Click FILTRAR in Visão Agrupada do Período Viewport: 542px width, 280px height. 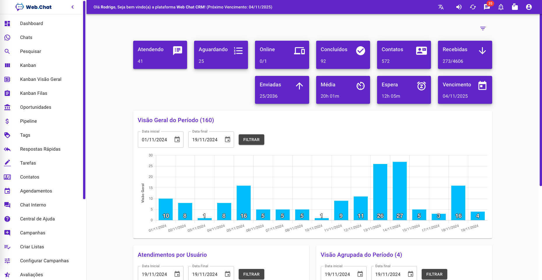[434, 274]
